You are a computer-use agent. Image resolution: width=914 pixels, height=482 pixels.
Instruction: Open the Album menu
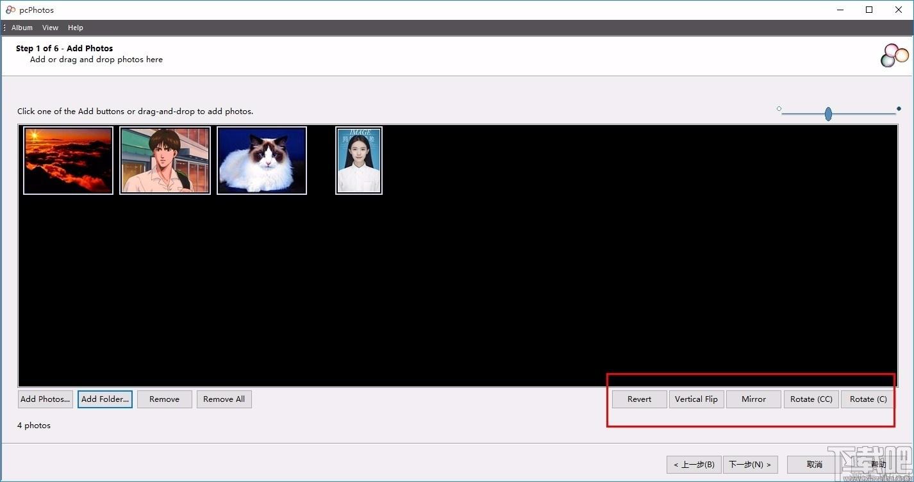[22, 28]
